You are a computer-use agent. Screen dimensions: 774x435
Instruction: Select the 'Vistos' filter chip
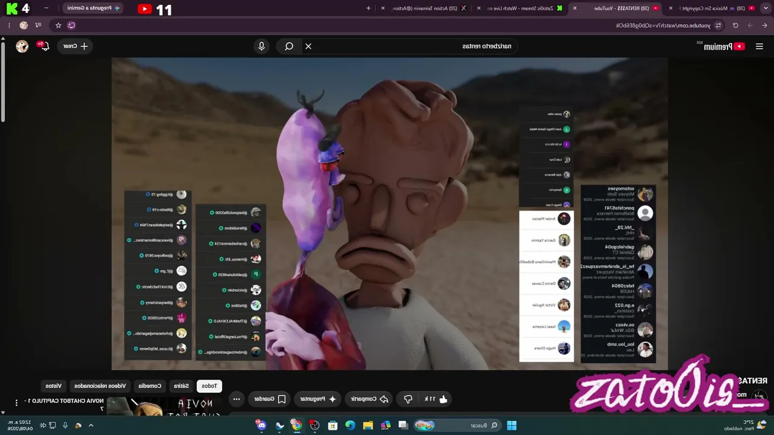click(54, 385)
